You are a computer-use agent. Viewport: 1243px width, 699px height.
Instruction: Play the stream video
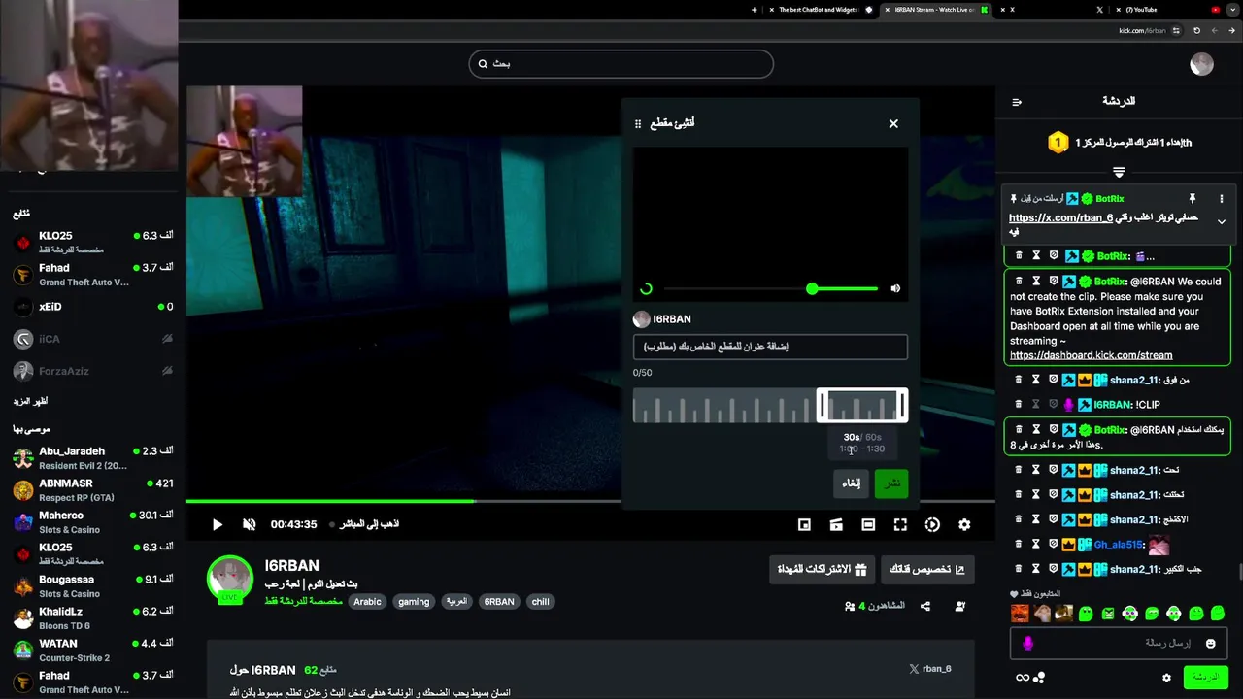click(218, 524)
